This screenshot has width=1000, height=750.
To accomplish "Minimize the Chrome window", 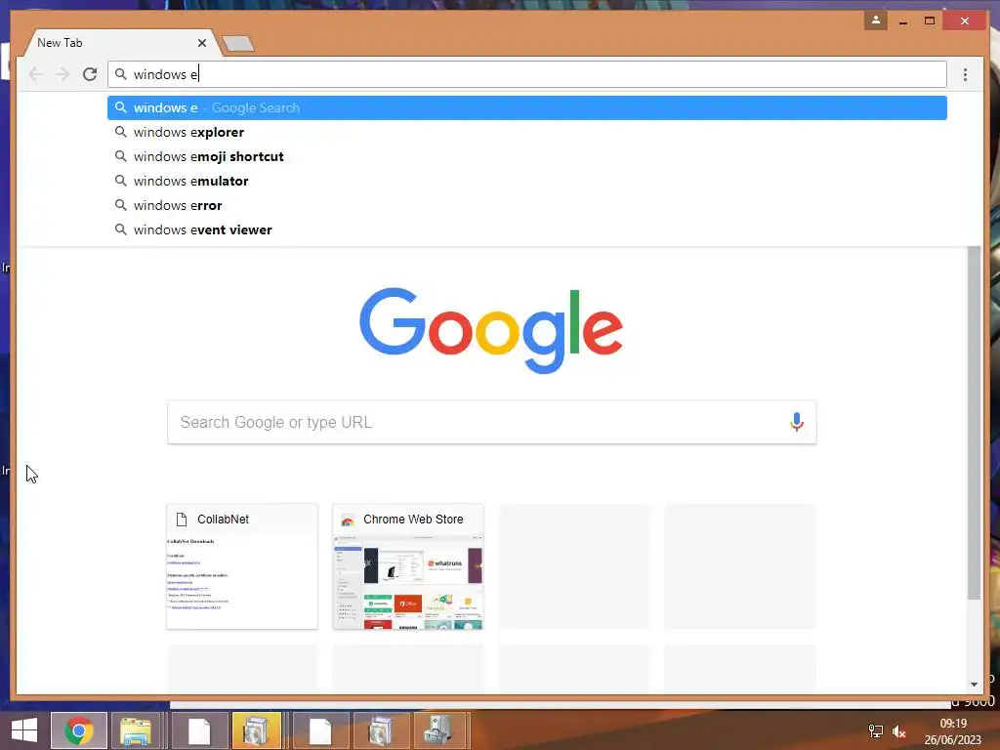I will (903, 21).
